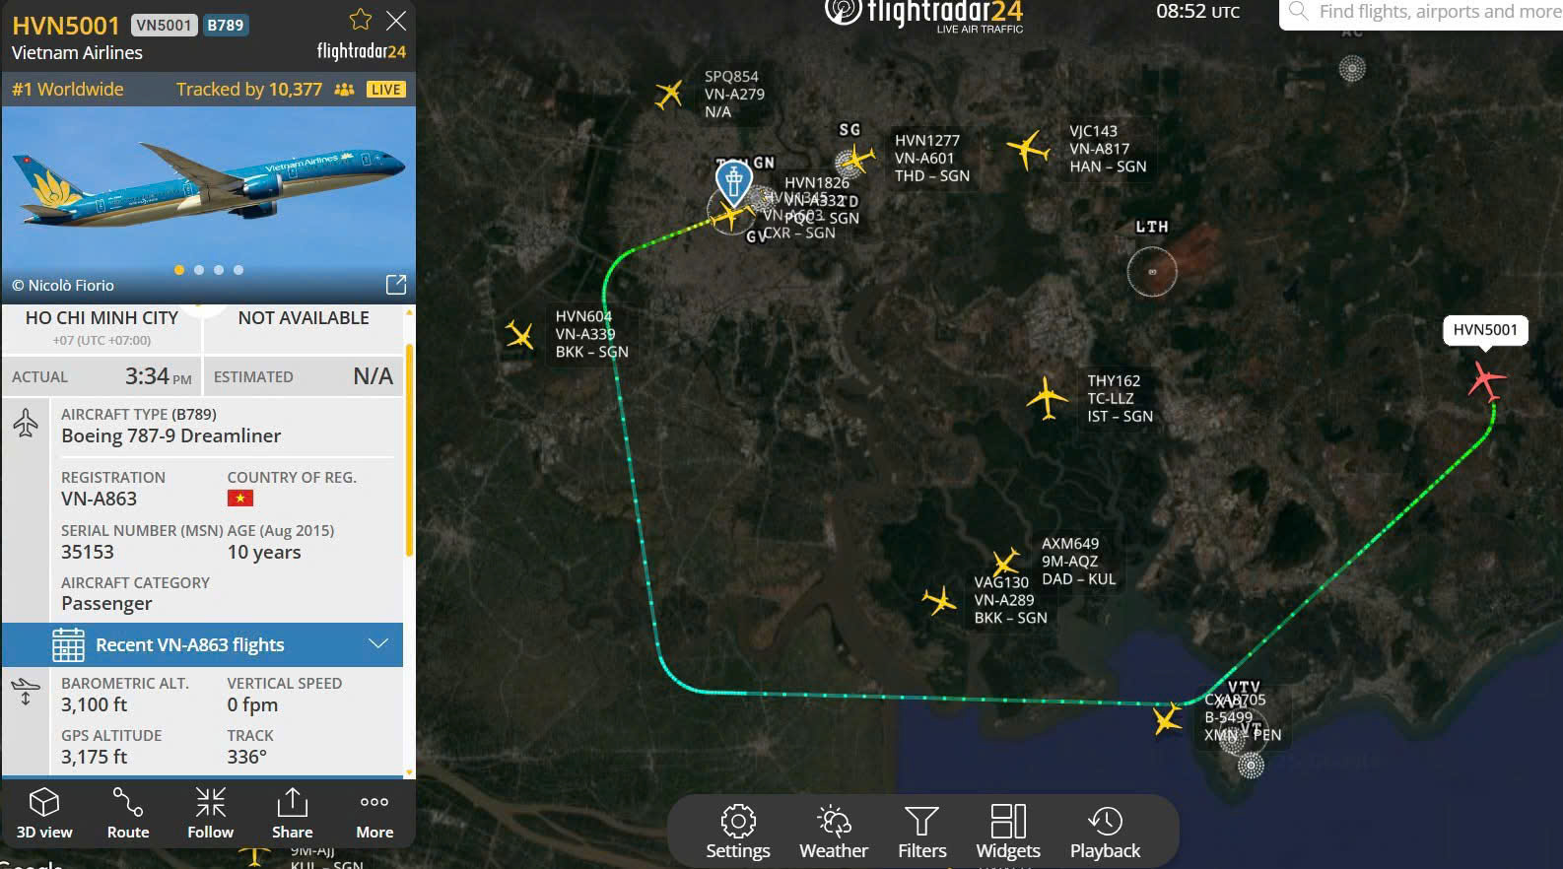Screen dimensions: 1563x869
Task: Open the Weather layer options
Action: coord(834,833)
